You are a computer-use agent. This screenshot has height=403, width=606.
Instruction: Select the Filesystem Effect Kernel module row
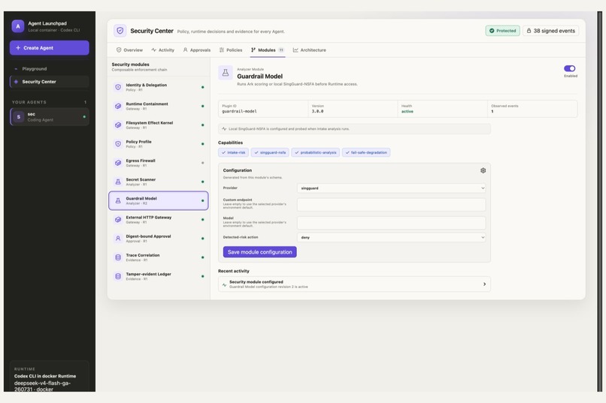(159, 125)
